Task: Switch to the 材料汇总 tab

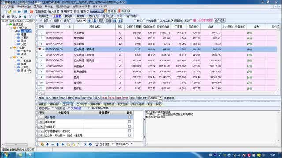Action: [93, 16]
